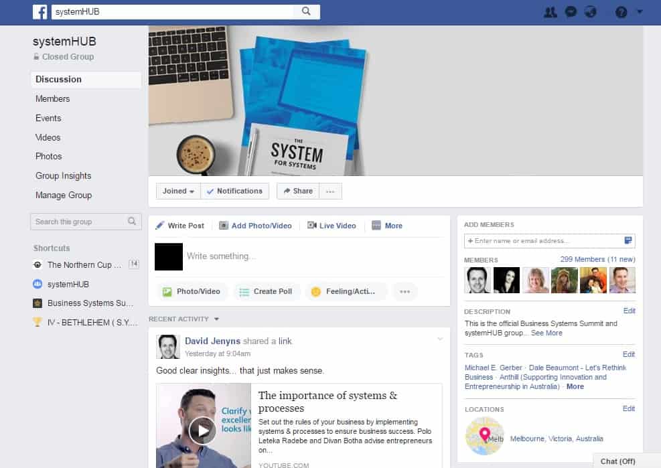The height and width of the screenshot is (468, 661).
Task: Toggle the group Notifications setting
Action: point(234,191)
